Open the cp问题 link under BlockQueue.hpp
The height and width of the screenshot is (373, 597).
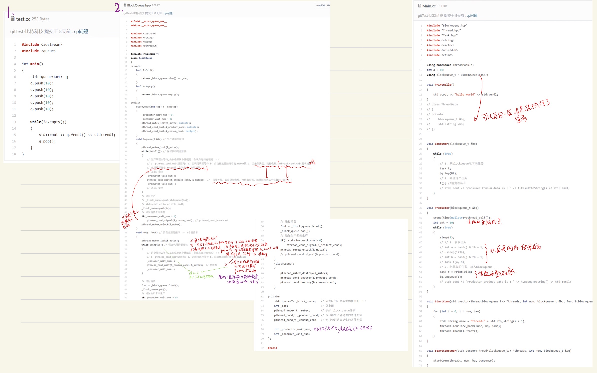click(168, 13)
